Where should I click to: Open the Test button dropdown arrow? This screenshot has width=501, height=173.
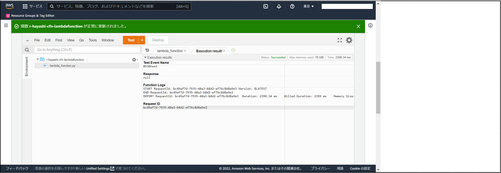click(x=142, y=40)
